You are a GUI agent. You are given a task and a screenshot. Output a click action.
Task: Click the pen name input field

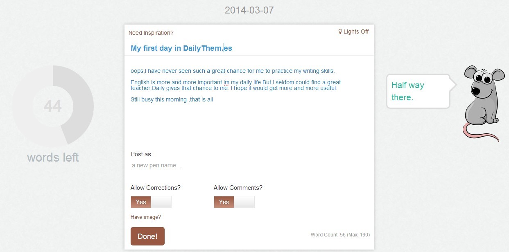249,166
